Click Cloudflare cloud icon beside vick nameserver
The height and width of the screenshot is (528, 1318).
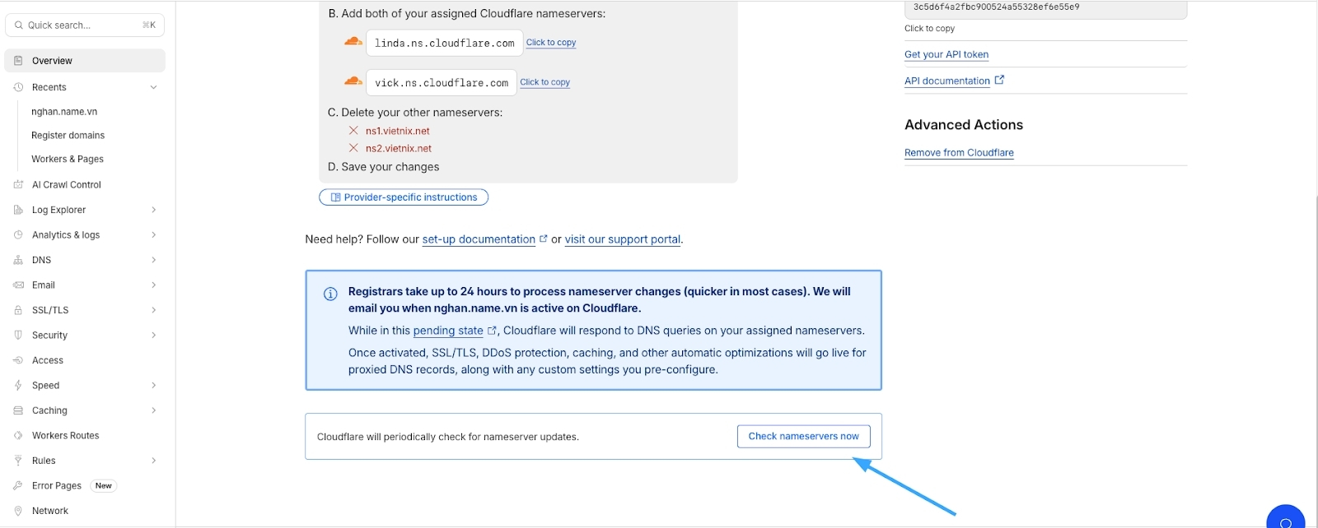click(353, 81)
